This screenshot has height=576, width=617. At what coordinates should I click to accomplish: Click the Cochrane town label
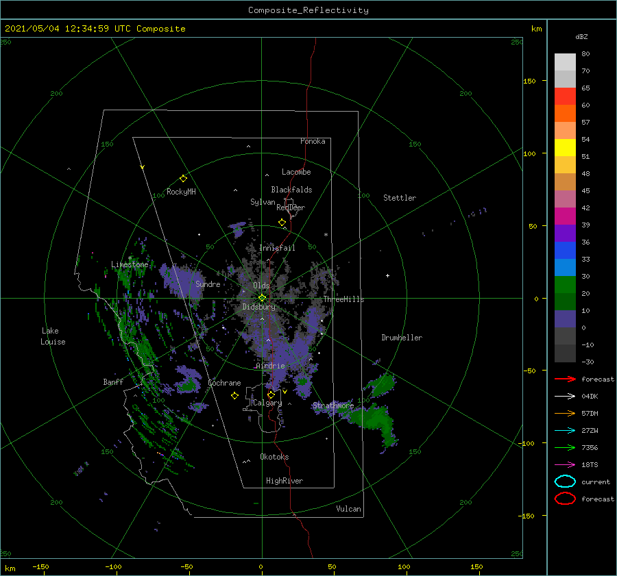[224, 383]
